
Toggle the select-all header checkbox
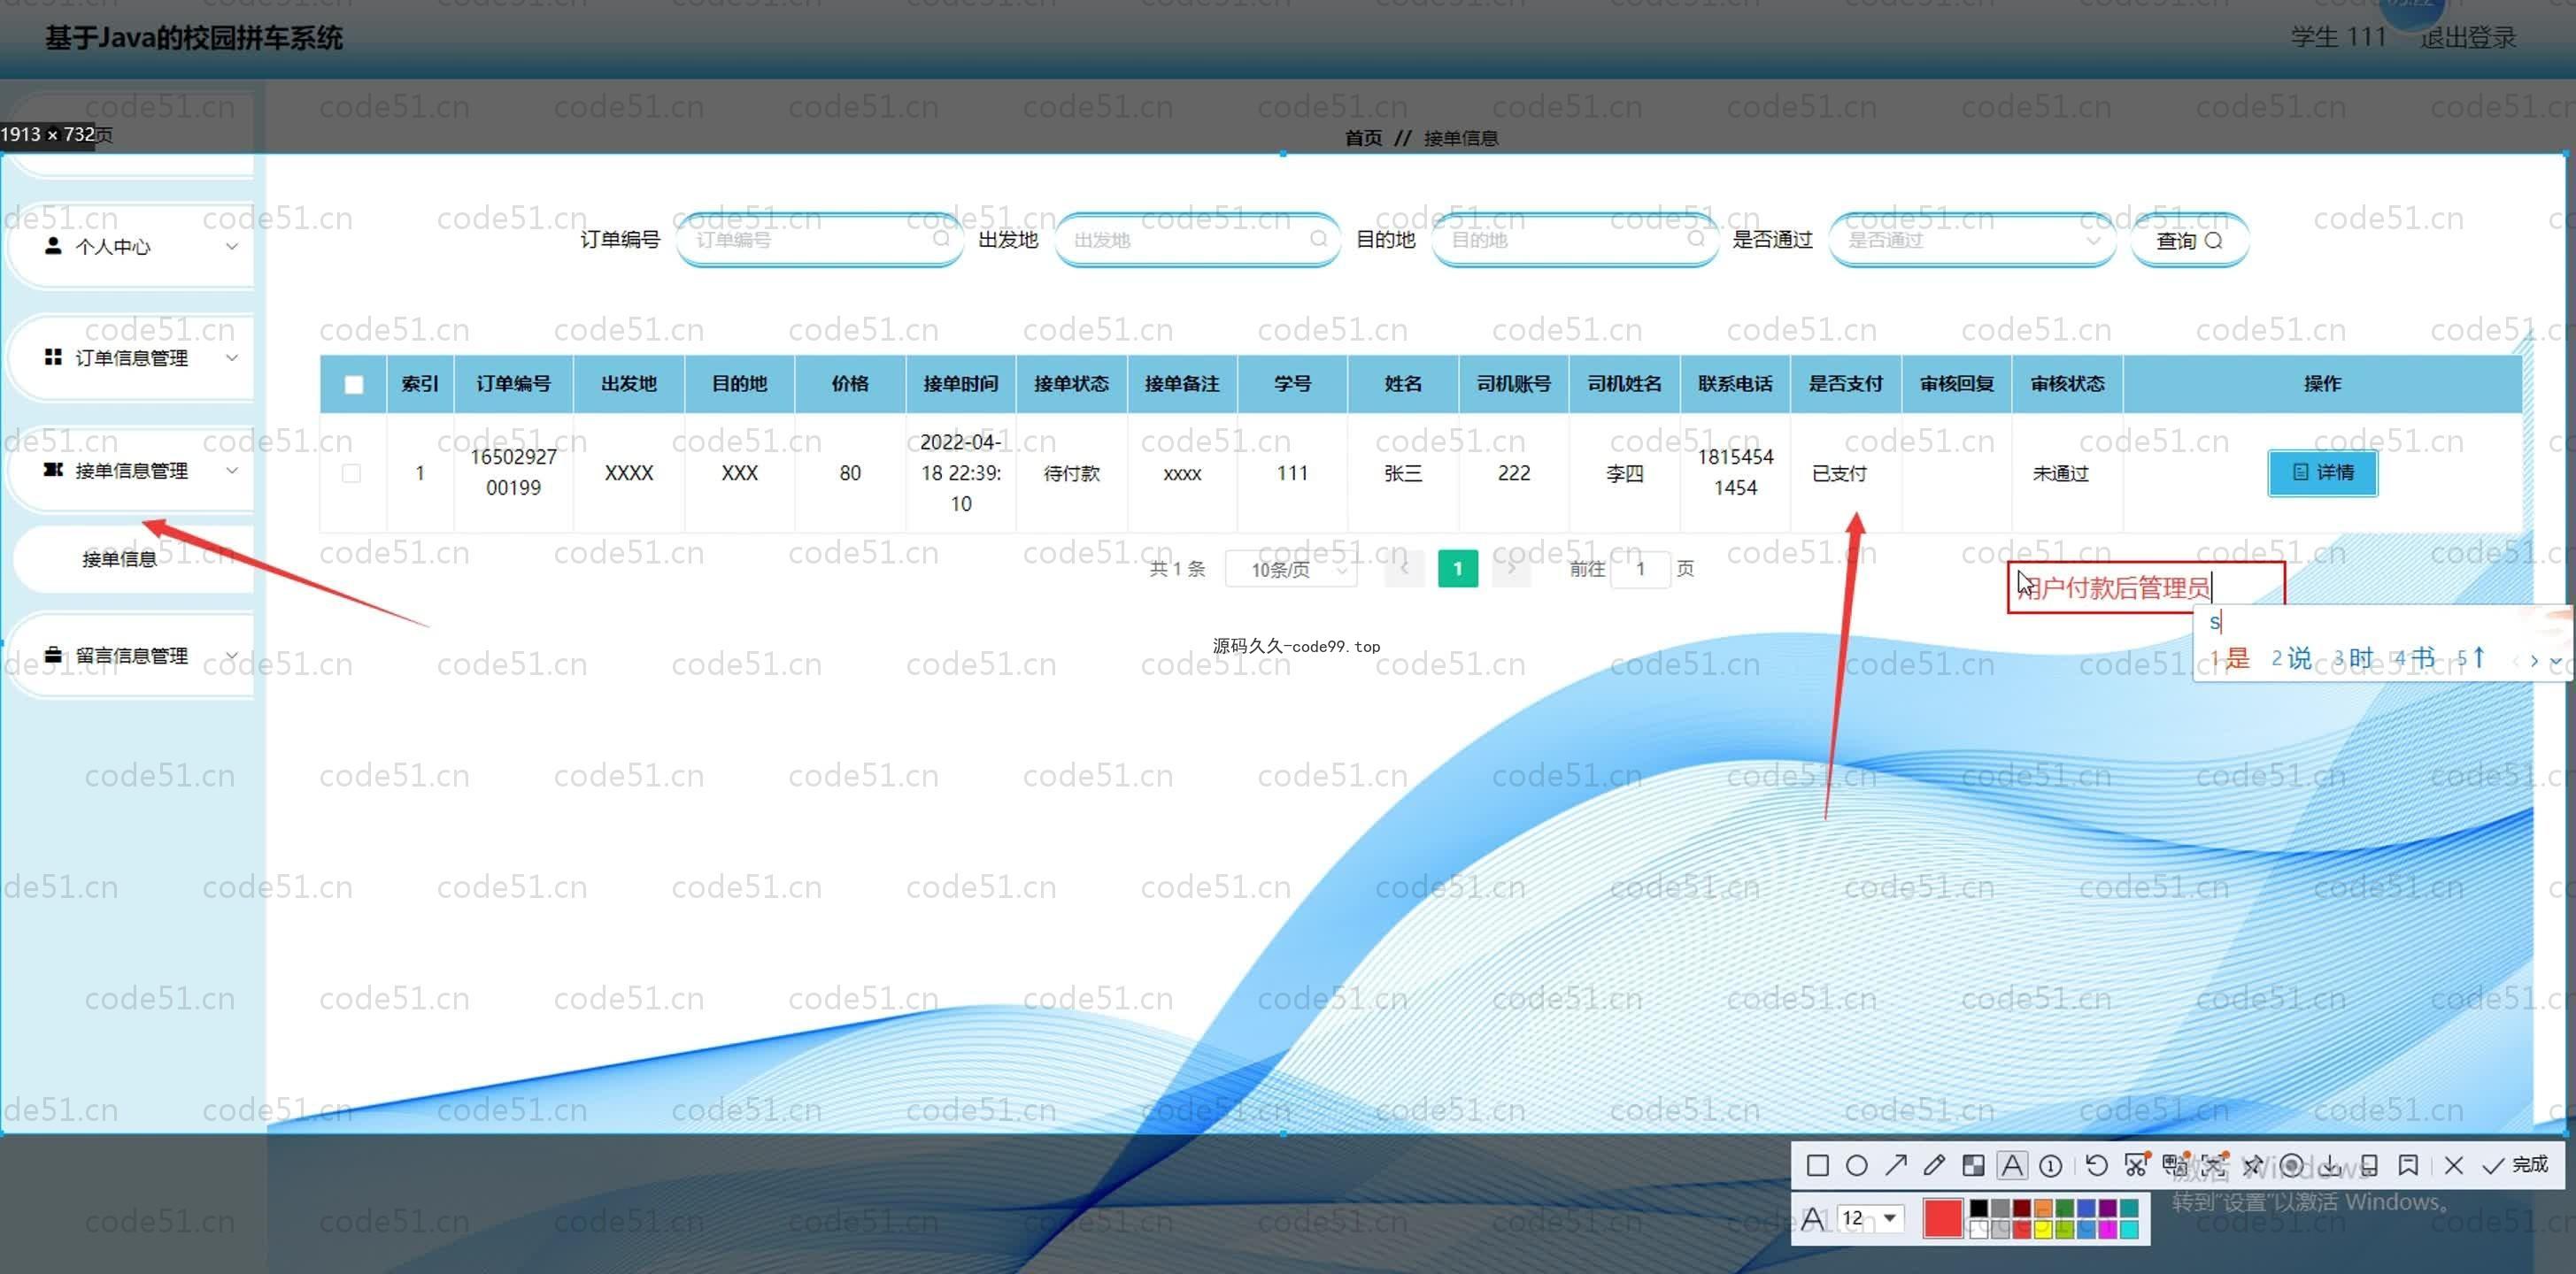(354, 384)
